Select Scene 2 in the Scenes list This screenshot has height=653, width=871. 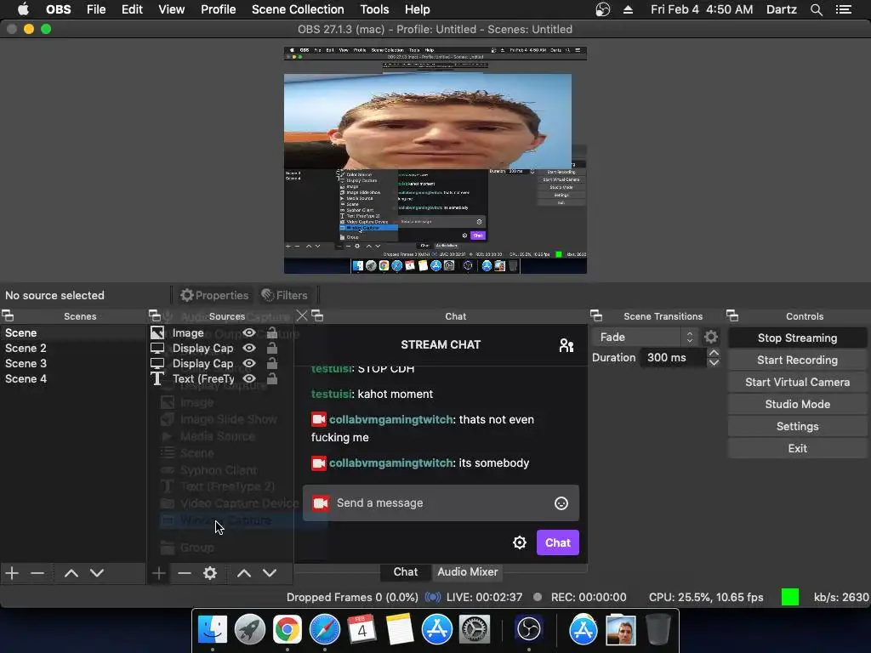(73, 348)
